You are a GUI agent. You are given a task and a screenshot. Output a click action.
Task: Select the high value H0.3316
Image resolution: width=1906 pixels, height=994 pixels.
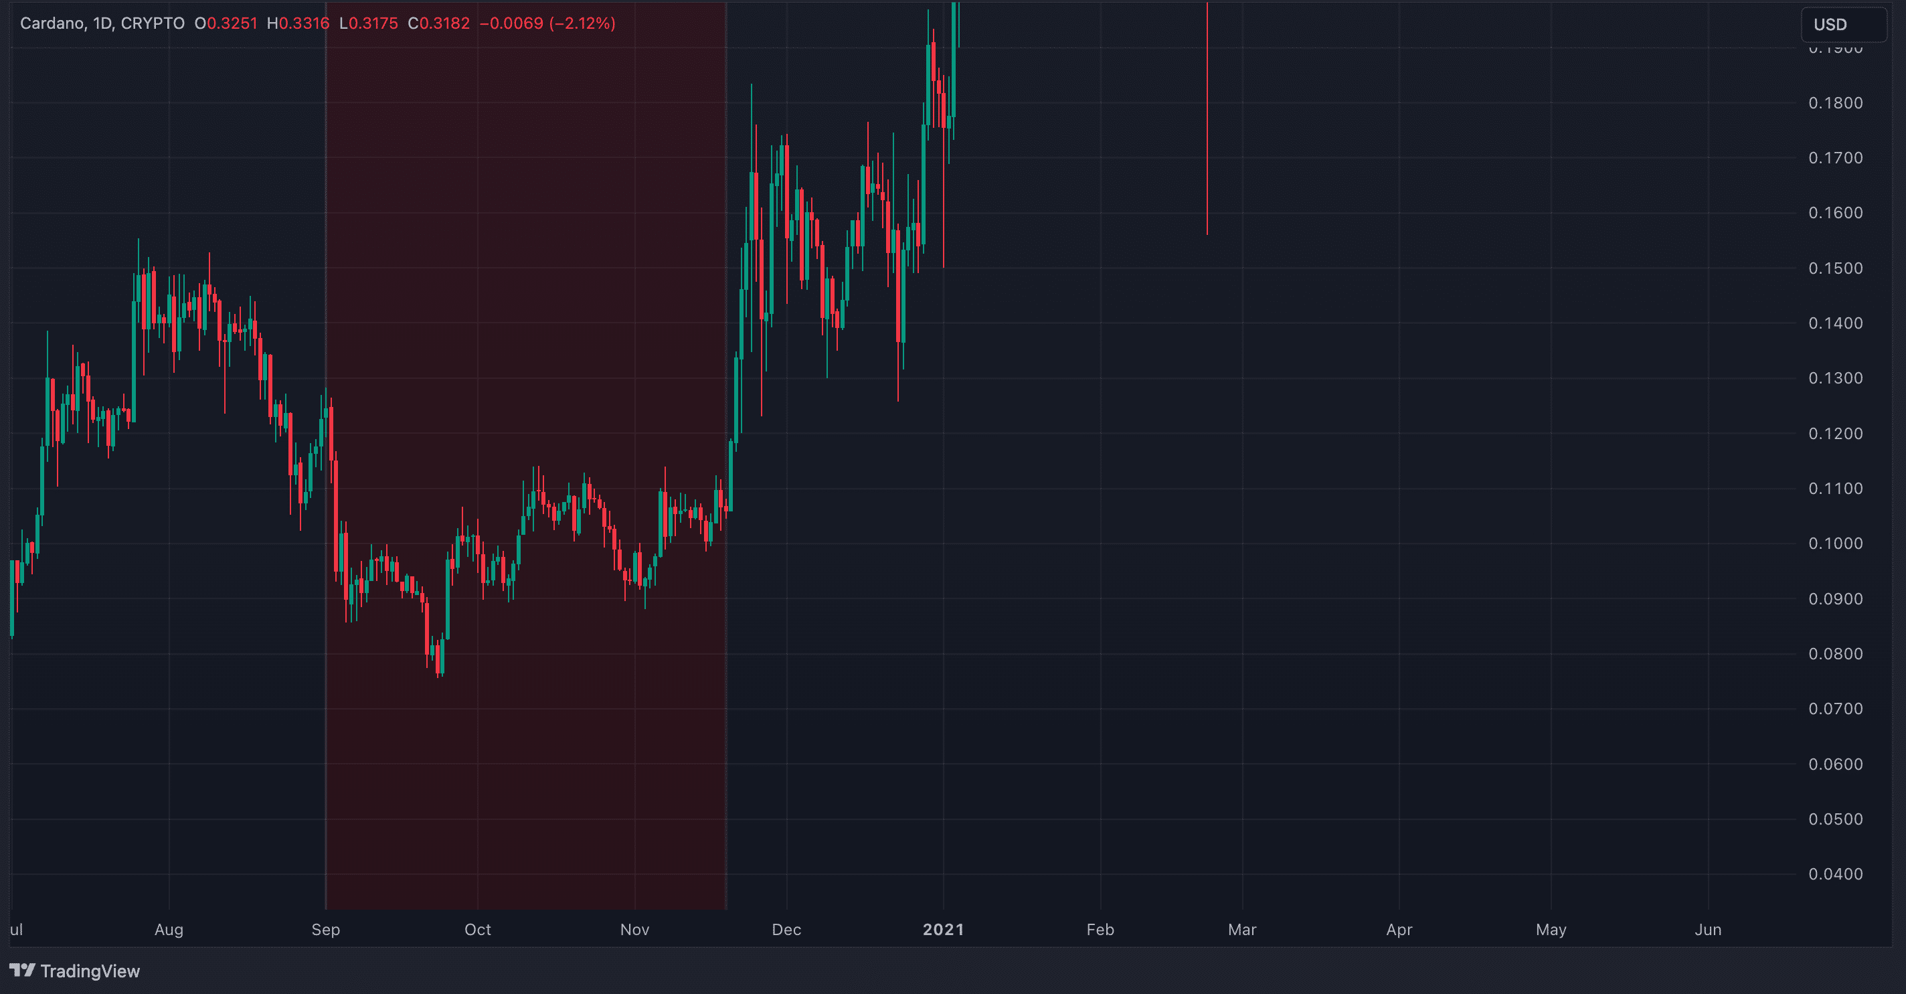(298, 23)
